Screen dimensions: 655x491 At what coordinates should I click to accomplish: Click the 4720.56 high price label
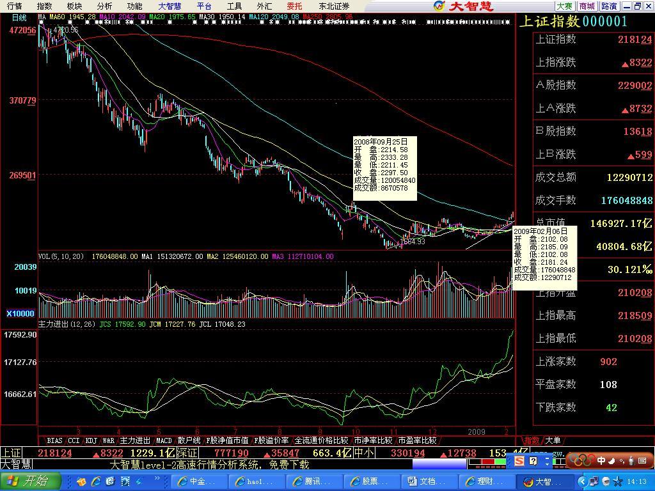click(66, 30)
